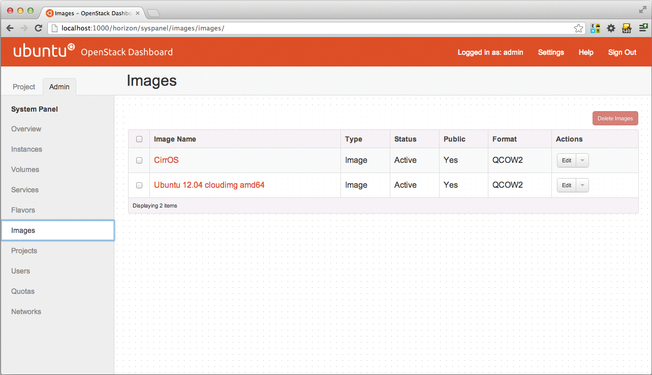This screenshot has height=375, width=652.
Task: Open the Edit dropdown for CirrOS
Action: click(582, 160)
